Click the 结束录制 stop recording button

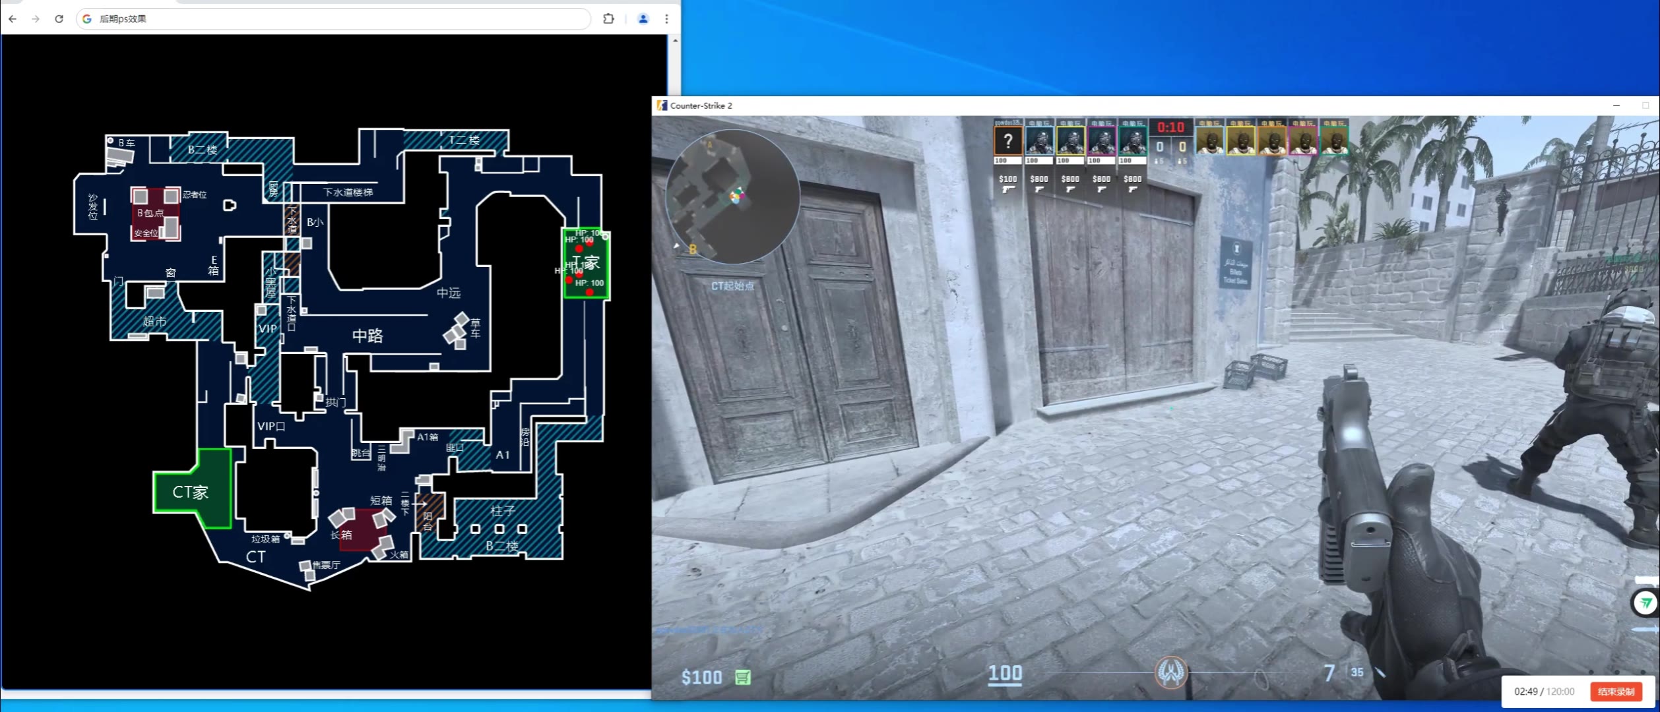pyautogui.click(x=1615, y=692)
